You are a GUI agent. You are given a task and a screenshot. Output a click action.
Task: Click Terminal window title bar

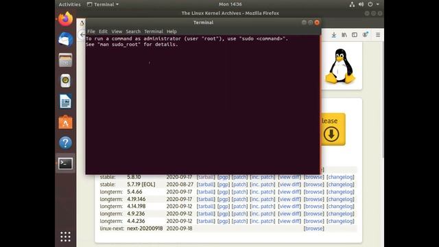[203, 23]
